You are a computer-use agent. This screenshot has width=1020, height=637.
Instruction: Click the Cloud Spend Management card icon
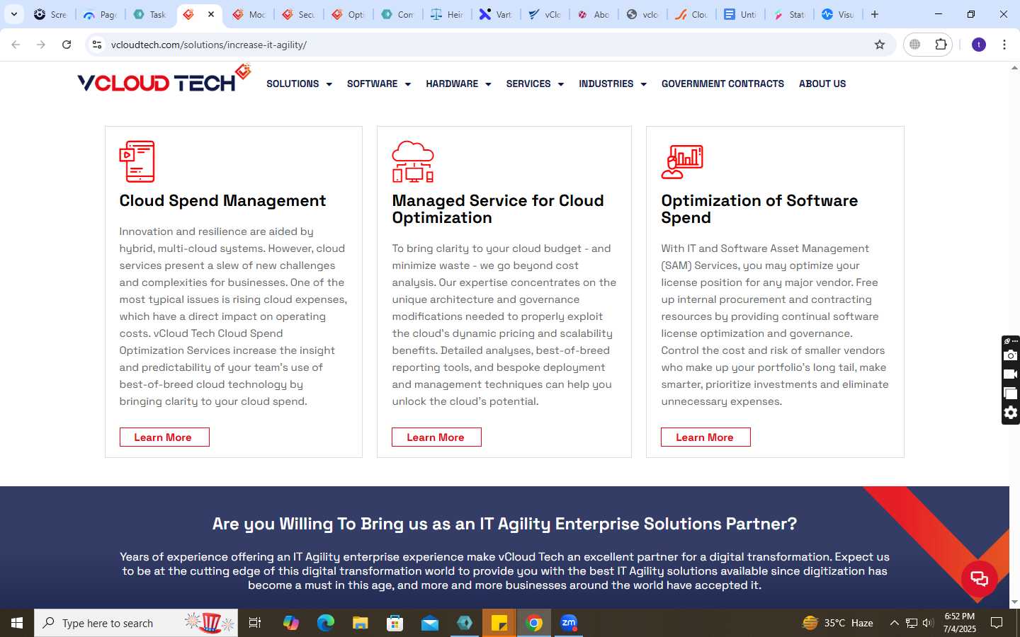click(x=137, y=161)
